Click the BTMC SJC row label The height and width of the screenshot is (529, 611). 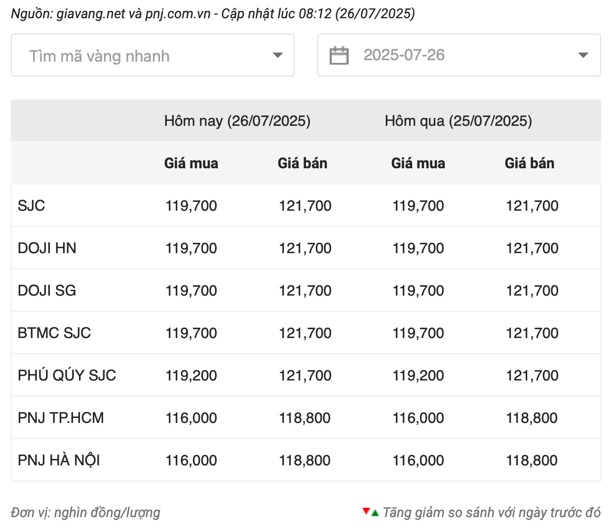click(x=54, y=333)
